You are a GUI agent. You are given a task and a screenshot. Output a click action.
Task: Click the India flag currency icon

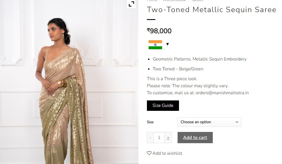155,44
